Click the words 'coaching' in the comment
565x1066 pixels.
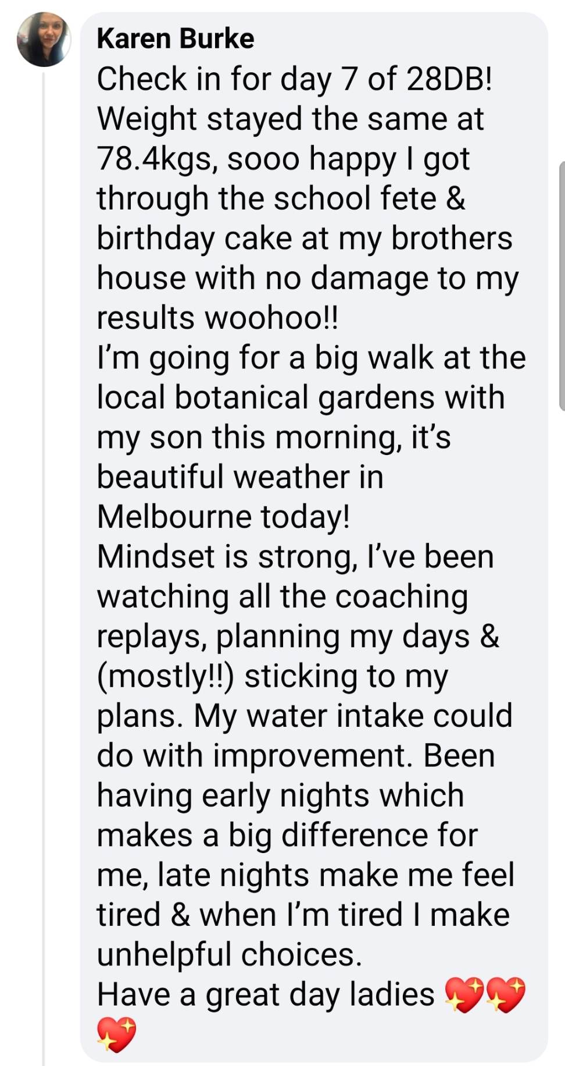click(401, 596)
